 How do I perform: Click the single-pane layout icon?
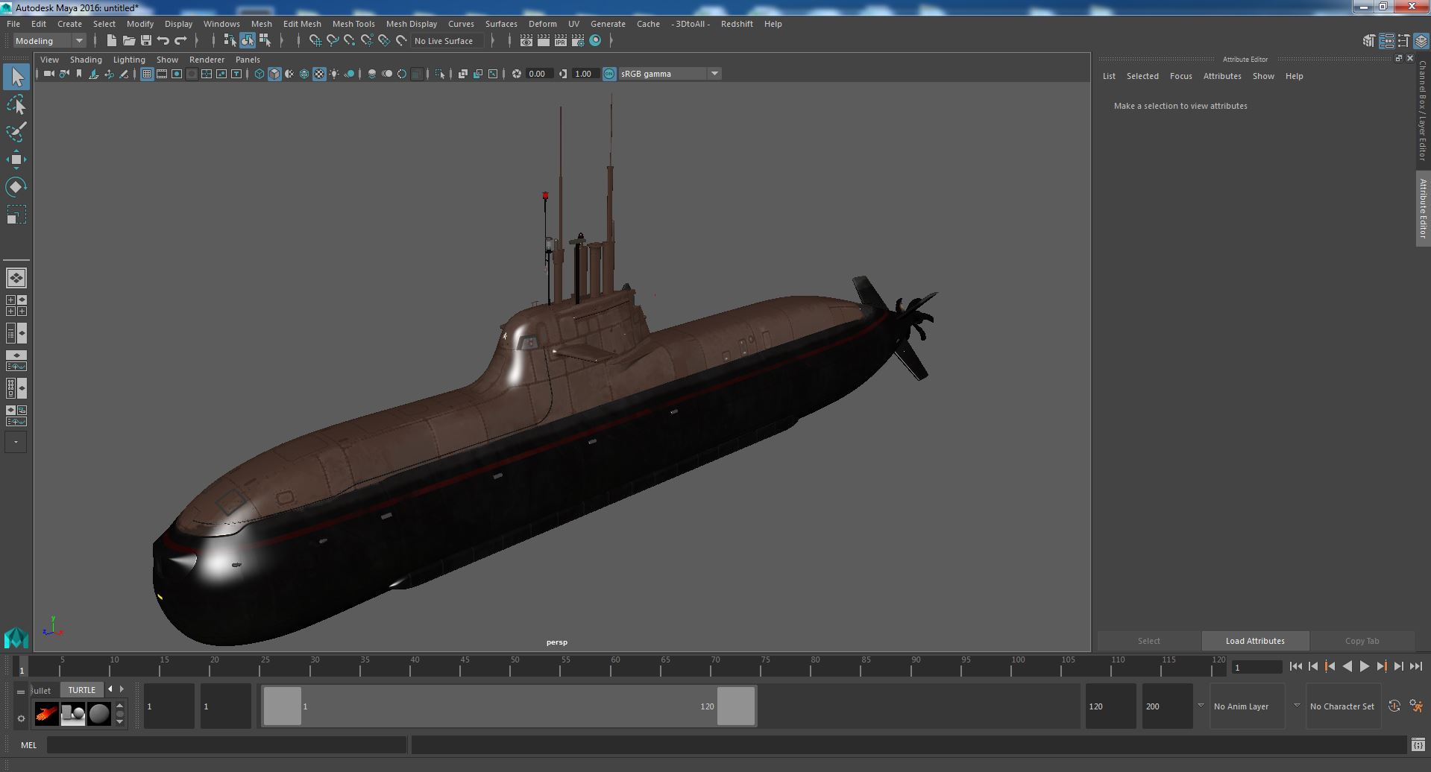(16, 278)
